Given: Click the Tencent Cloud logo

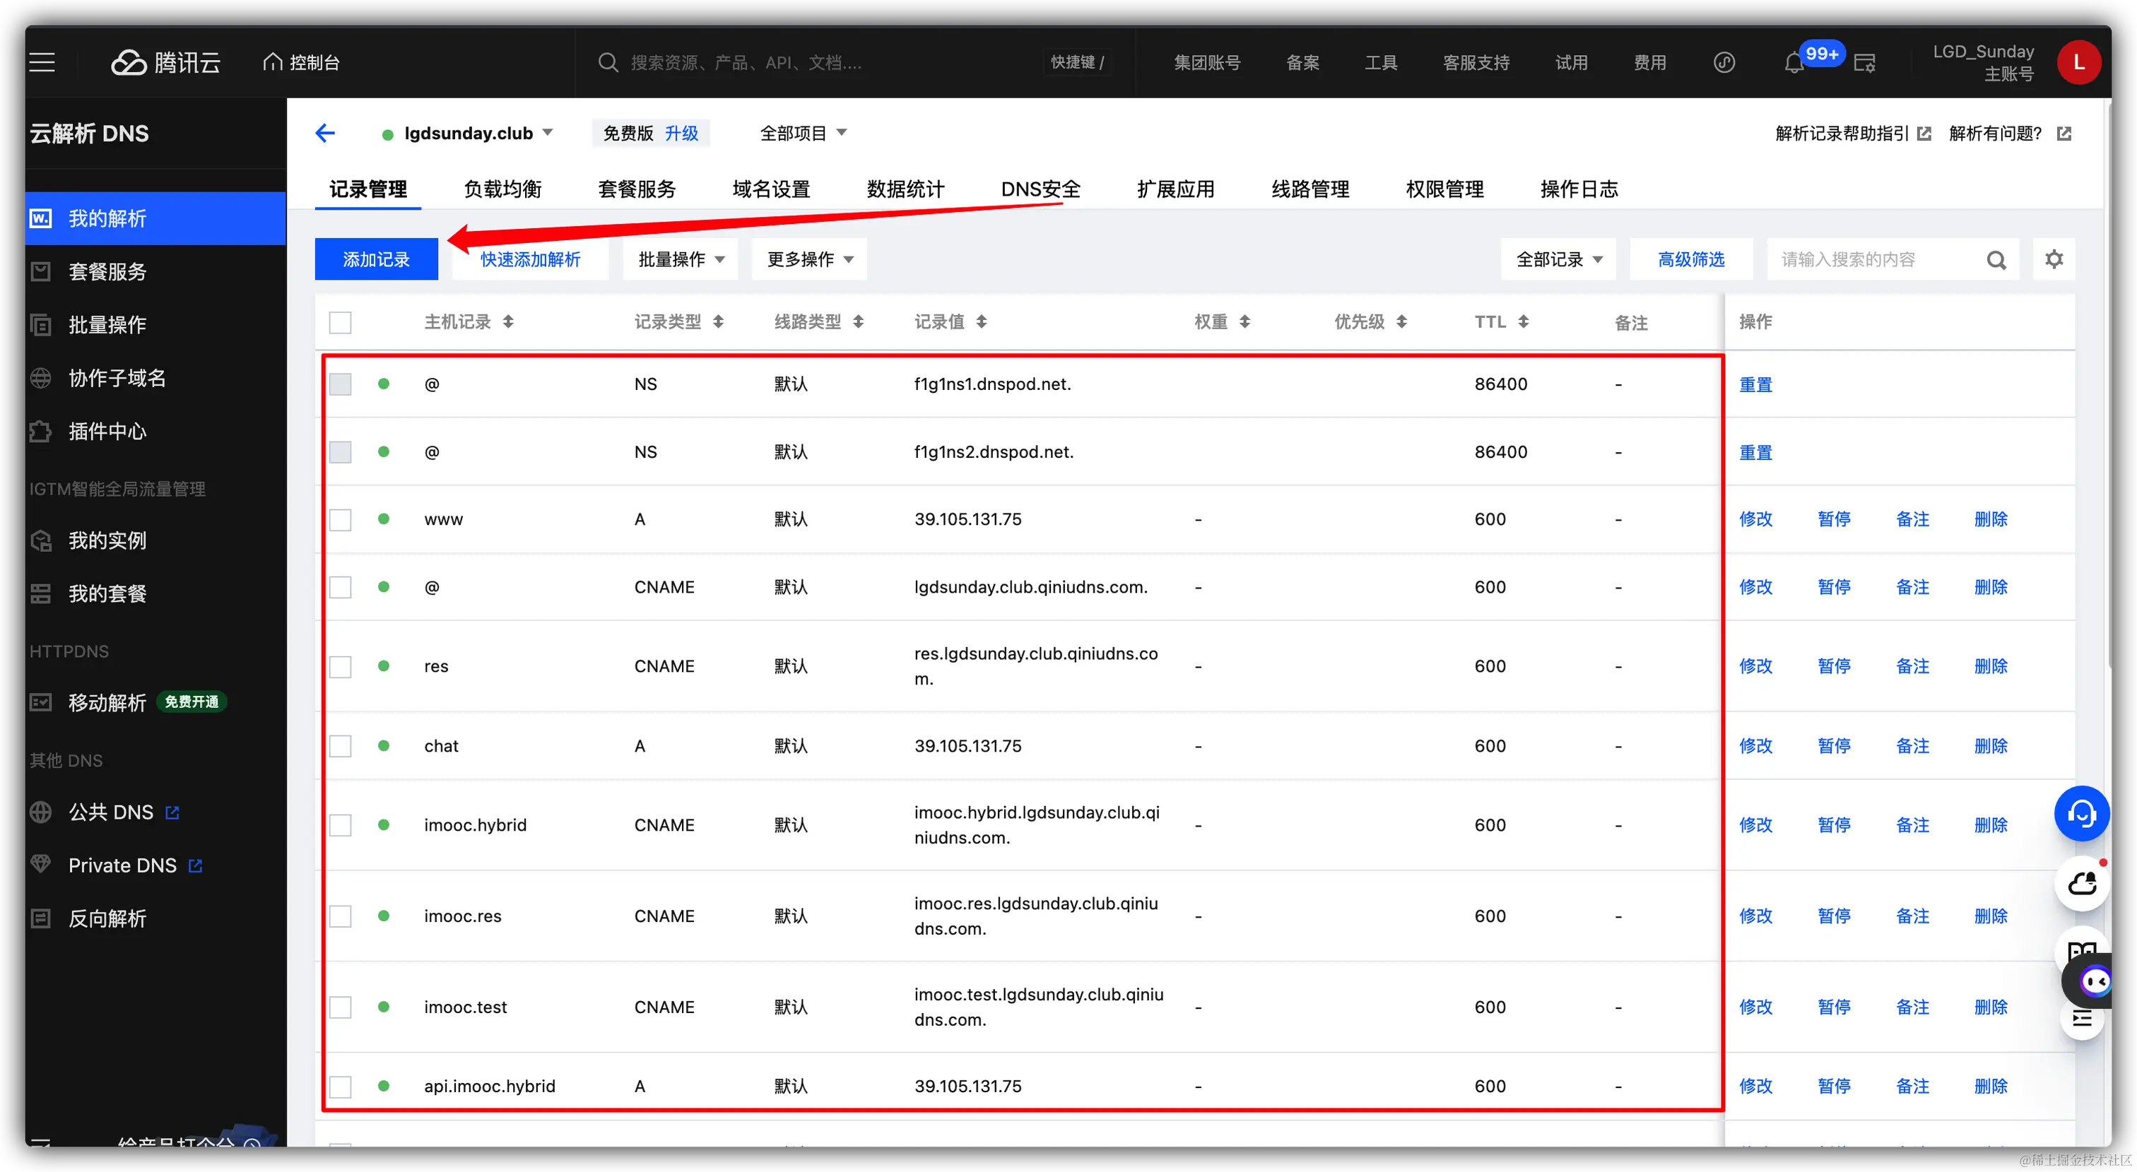Looking at the screenshot, I should pos(166,62).
